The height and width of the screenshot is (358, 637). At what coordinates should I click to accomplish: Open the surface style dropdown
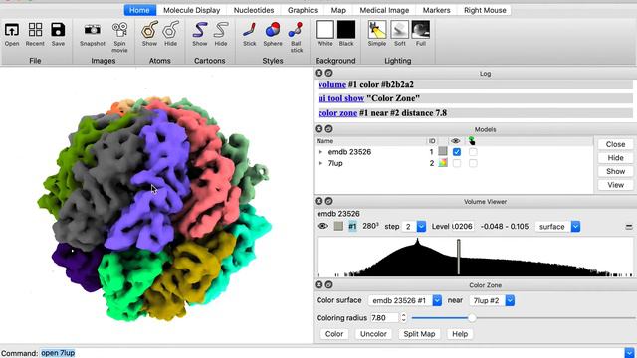(x=575, y=227)
